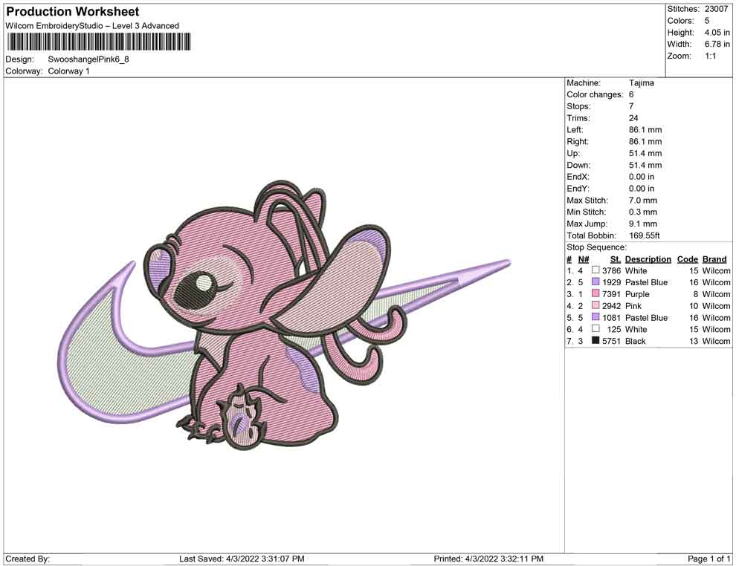This screenshot has height=566, width=736.
Task: Click the Max Jump value '9.1 mm'
Action: (643, 224)
